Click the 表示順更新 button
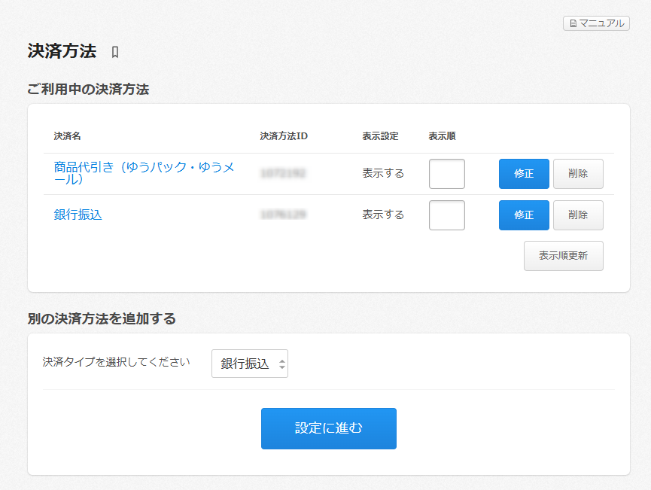This screenshot has width=651, height=490. tap(563, 256)
